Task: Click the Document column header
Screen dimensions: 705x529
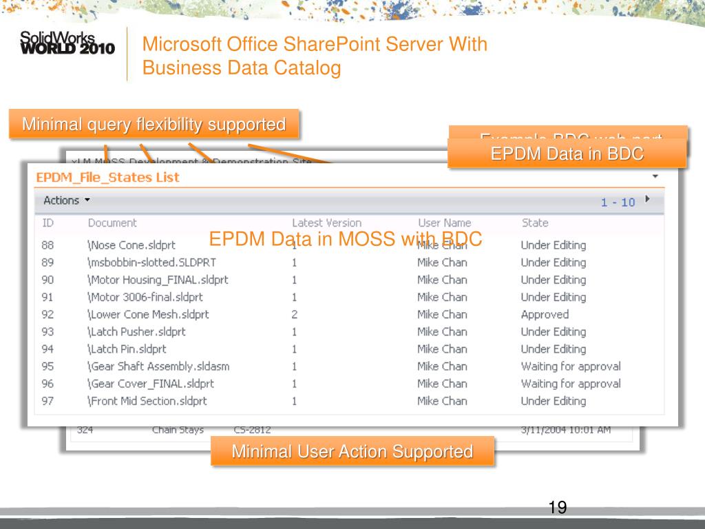Action: pos(112,223)
